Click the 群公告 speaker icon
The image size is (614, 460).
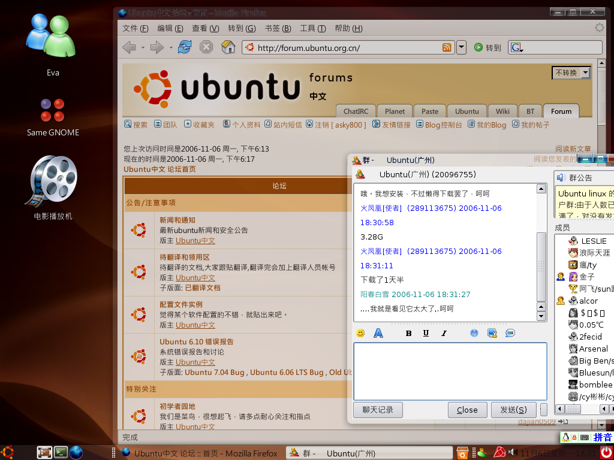click(561, 177)
